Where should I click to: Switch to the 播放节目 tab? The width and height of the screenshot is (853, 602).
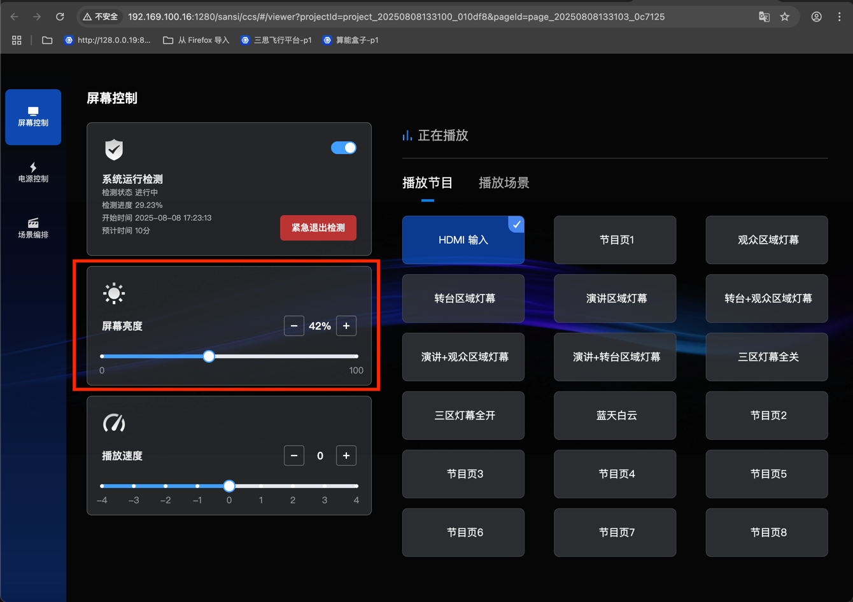point(428,183)
